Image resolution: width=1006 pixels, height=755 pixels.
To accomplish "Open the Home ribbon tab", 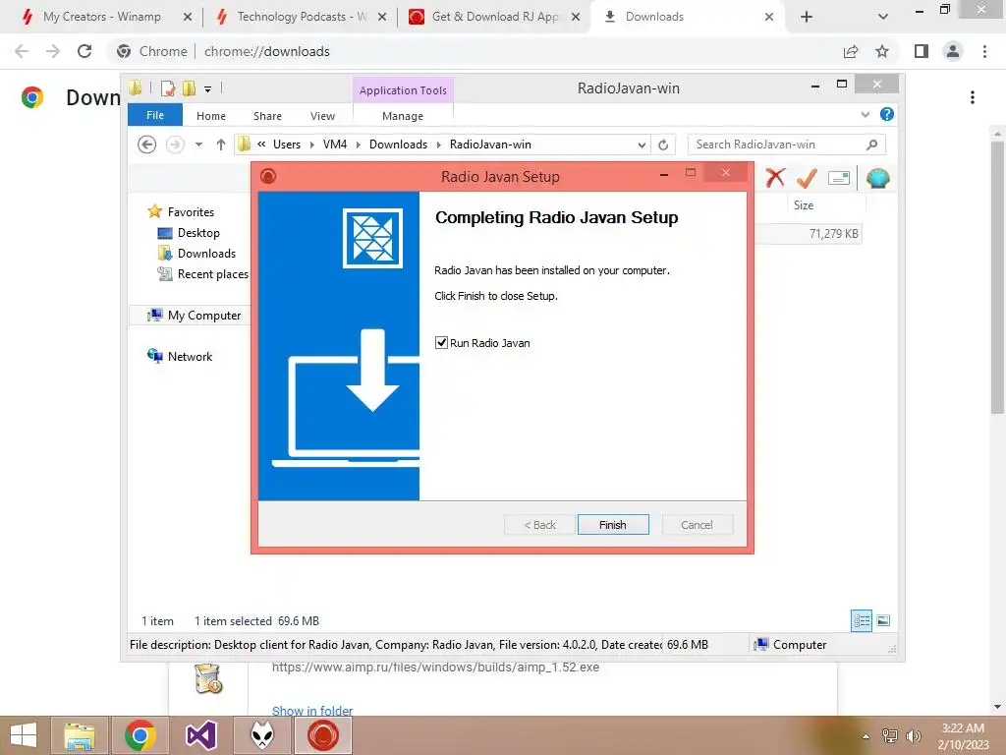I will click(x=211, y=116).
